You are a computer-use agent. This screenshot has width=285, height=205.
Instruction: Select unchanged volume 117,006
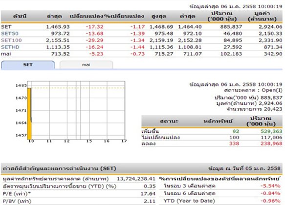[271, 138]
